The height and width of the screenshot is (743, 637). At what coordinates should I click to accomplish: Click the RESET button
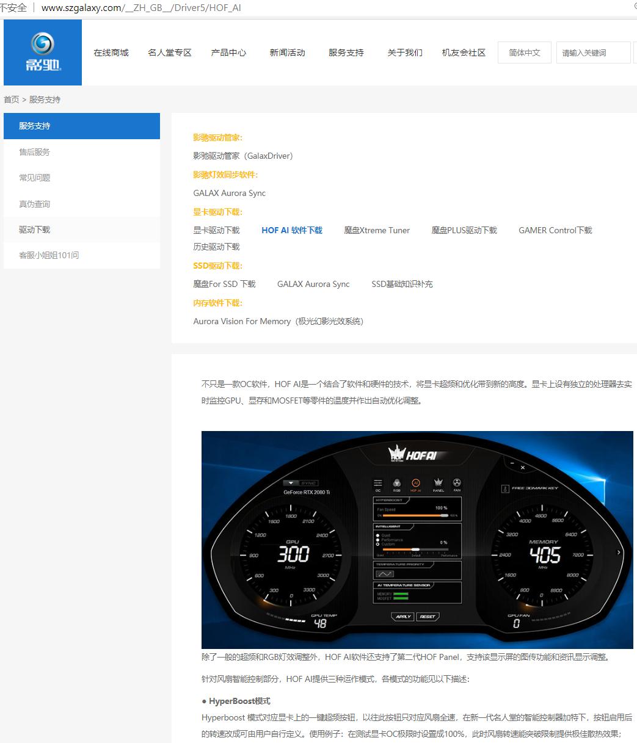[428, 617]
